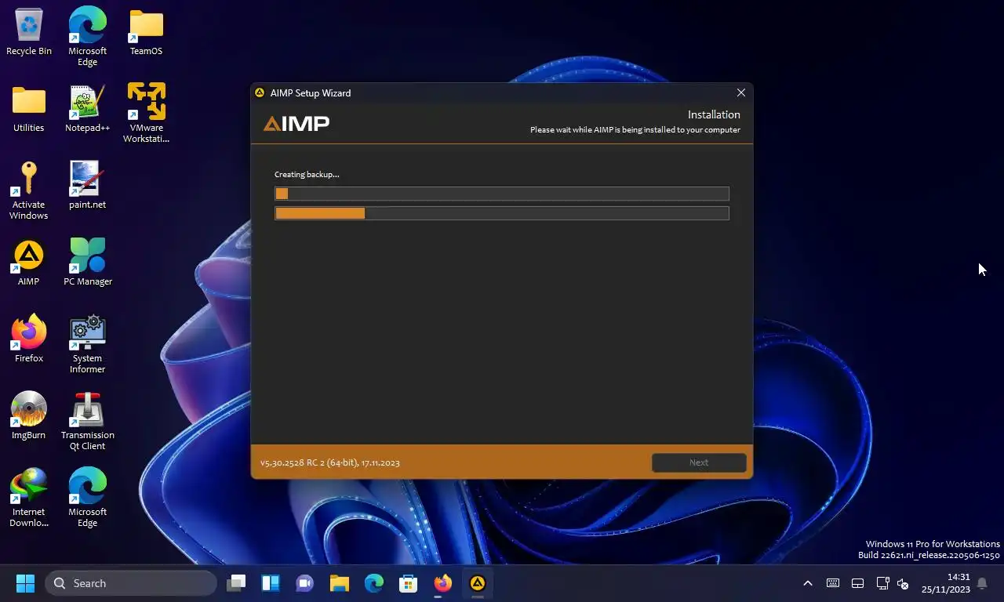Click the greyed-out Next button
Viewport: 1004px width, 602px height.
point(699,462)
